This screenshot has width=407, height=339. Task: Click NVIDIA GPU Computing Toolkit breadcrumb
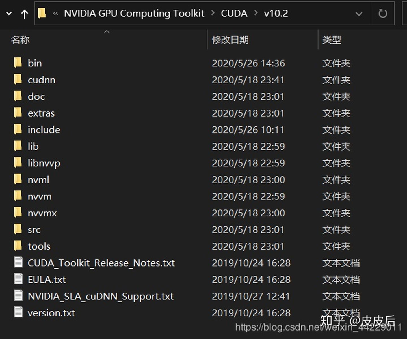point(134,13)
